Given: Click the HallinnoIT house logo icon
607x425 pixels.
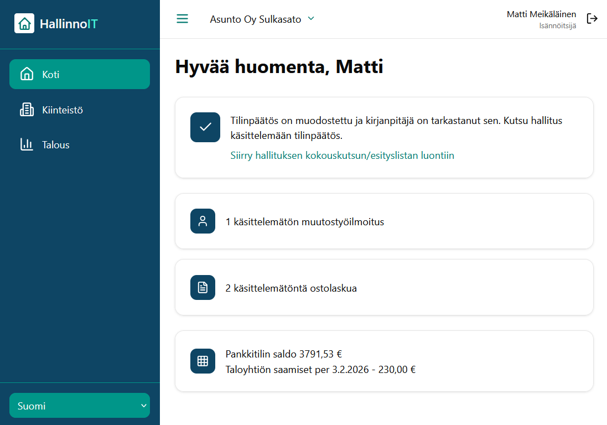Looking at the screenshot, I should tap(24, 24).
